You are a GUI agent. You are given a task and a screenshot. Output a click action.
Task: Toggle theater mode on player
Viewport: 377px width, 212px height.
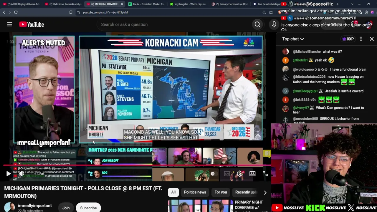252,174
